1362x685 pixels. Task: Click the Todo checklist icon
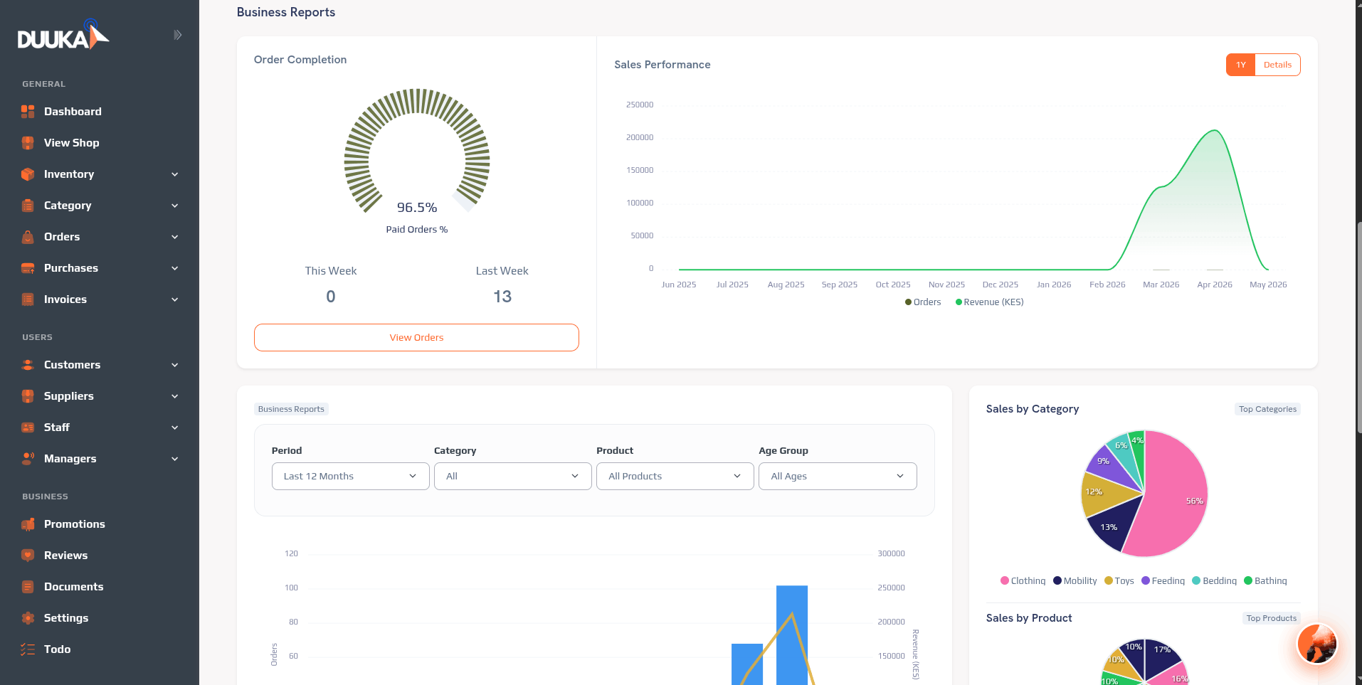[x=28, y=649]
